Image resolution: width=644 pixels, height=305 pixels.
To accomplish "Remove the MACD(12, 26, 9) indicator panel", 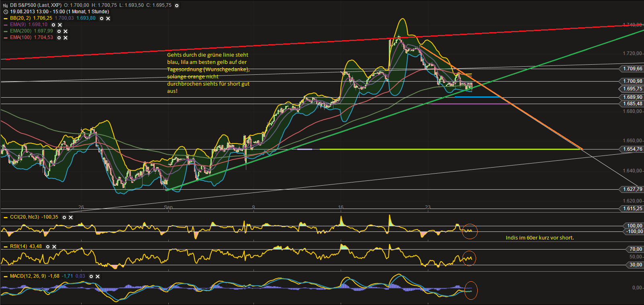I will (98, 276).
